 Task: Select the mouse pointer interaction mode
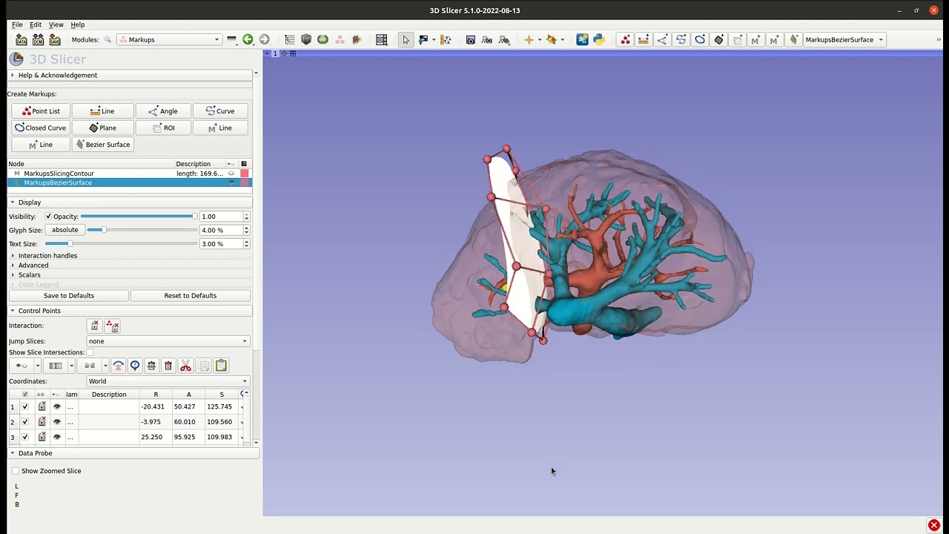405,39
